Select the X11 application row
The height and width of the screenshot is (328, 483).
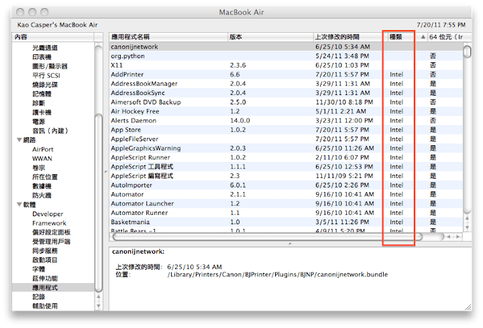coord(286,65)
